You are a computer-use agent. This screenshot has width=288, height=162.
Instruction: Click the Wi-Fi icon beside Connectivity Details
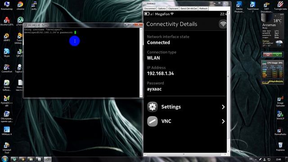click(x=223, y=24)
